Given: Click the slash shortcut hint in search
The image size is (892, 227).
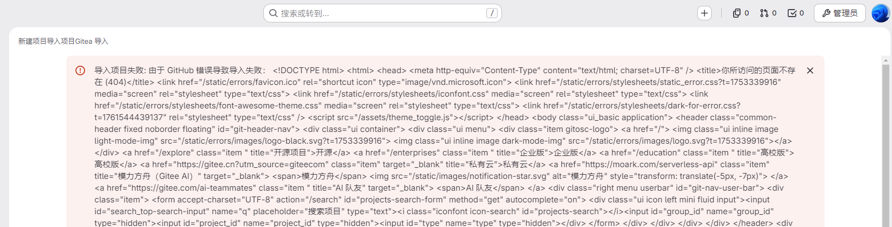Looking at the screenshot, I should click(x=492, y=13).
